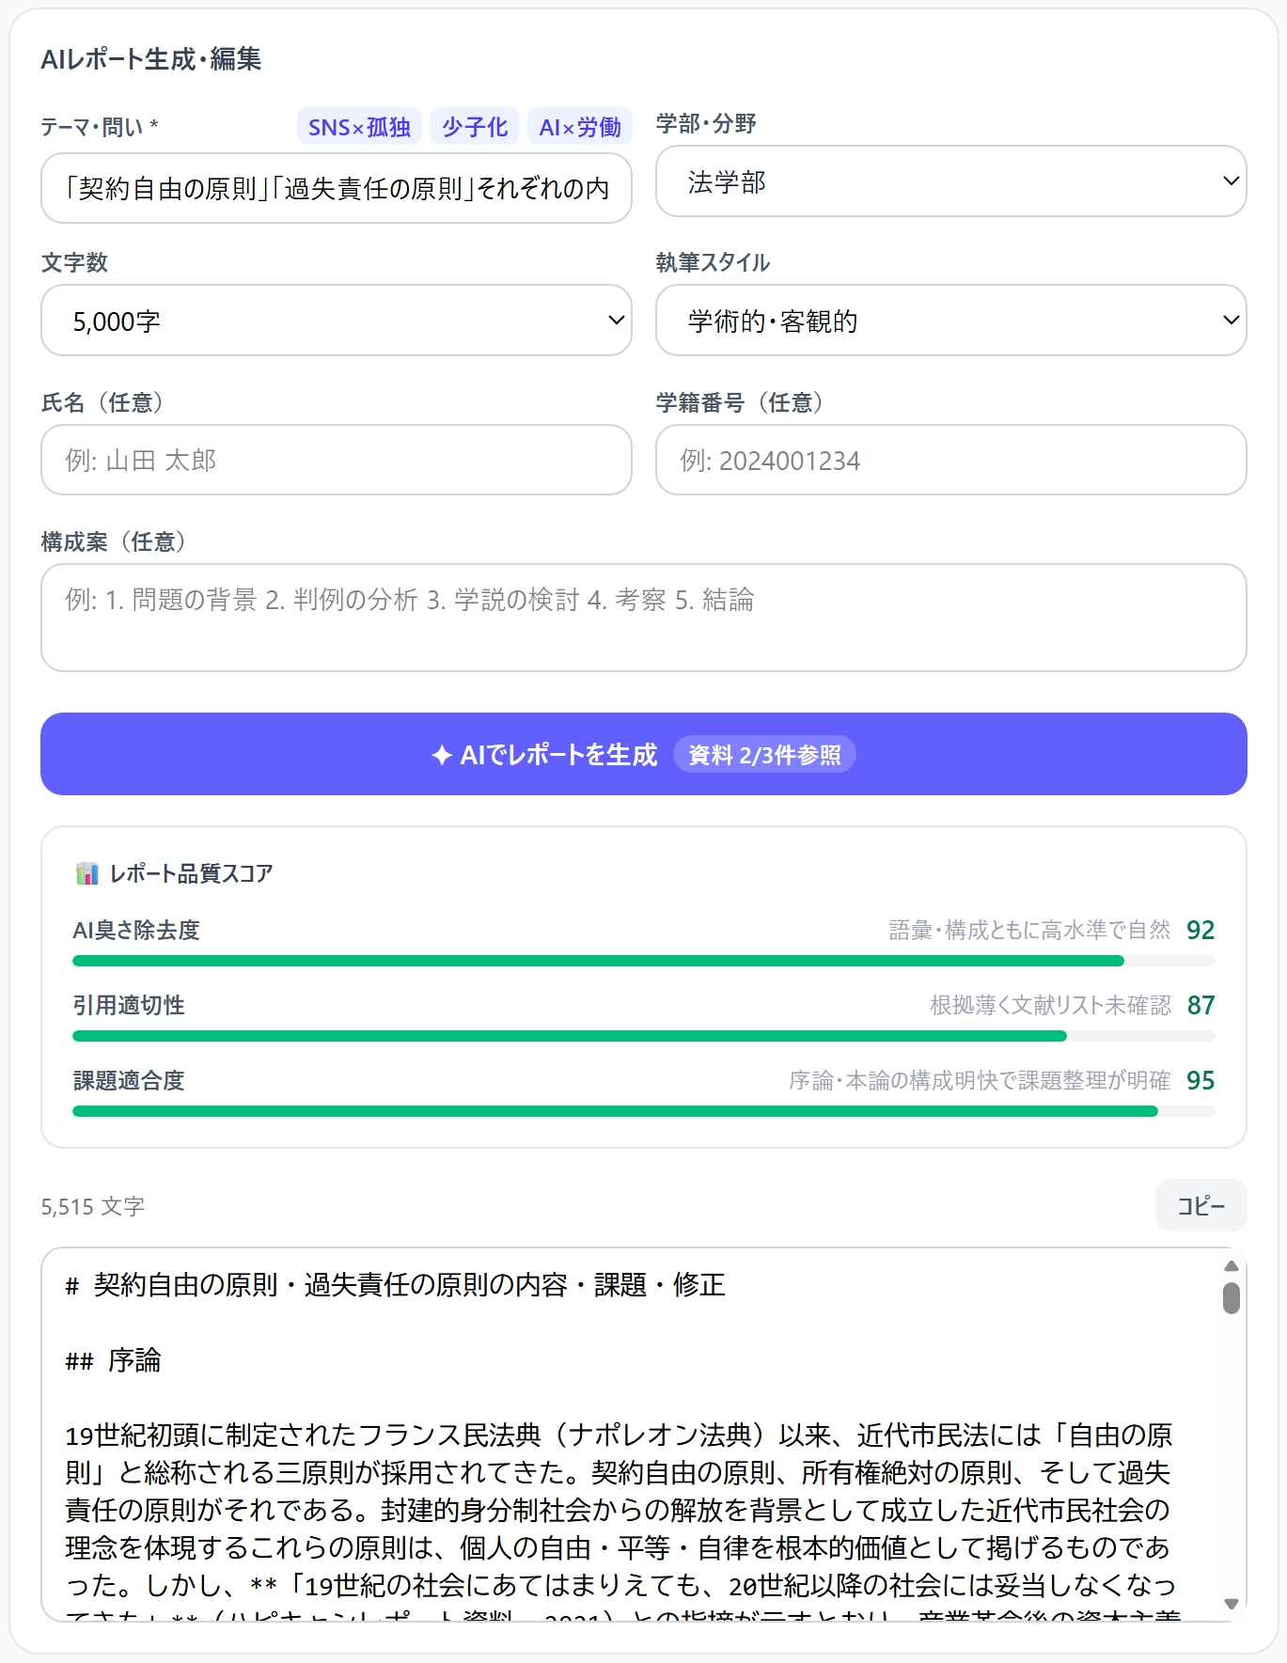Click the 構成案 outline textarea
Screen dimensions: 1287x1663
coord(644,618)
